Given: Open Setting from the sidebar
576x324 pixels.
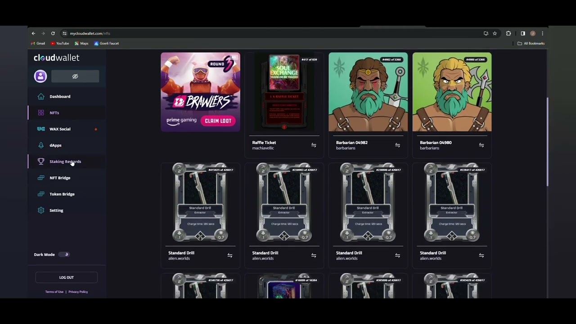Looking at the screenshot, I should pos(56,210).
